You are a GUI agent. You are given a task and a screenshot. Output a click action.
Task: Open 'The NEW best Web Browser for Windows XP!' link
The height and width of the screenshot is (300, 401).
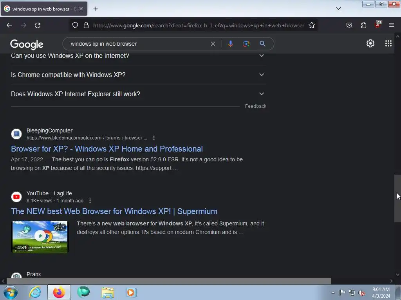coord(114,211)
